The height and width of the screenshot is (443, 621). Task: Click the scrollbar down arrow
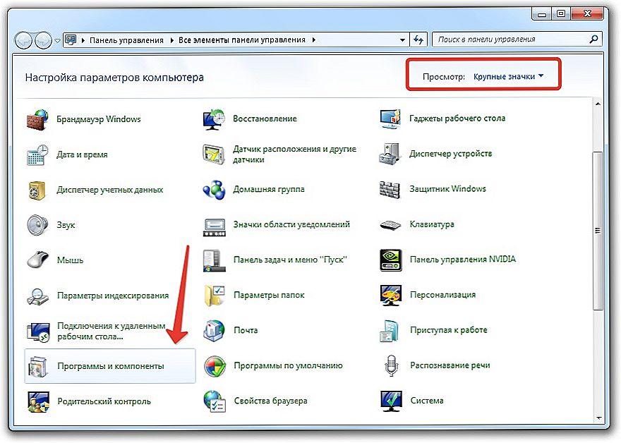click(x=598, y=418)
